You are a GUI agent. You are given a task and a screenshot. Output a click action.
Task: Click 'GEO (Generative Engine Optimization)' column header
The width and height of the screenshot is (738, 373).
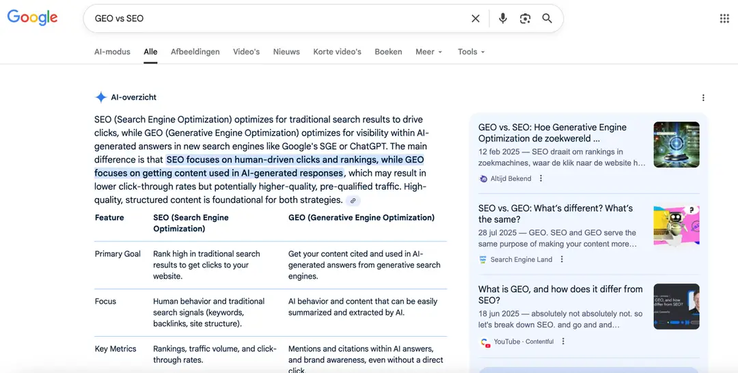(x=361, y=218)
